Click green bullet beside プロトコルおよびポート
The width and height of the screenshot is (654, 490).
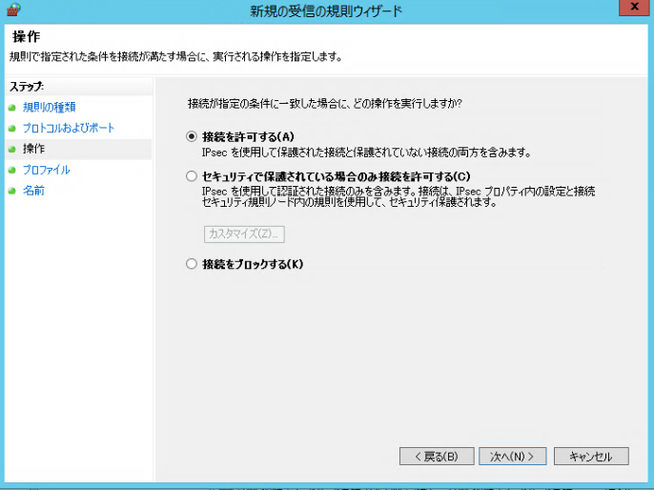[12, 129]
